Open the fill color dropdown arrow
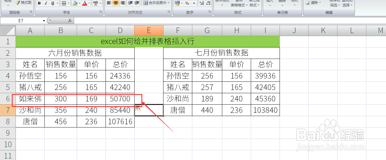The width and height of the screenshot is (386, 160). 80,3
